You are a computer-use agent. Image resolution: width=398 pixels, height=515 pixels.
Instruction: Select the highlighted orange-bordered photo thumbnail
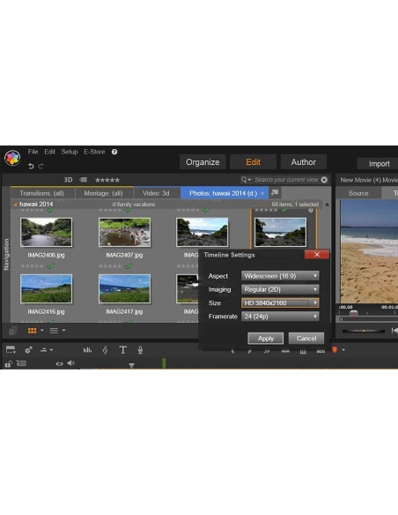pos(281,232)
